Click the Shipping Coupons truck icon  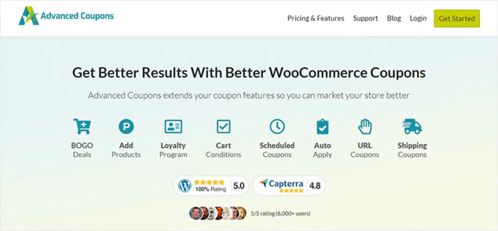click(x=412, y=126)
